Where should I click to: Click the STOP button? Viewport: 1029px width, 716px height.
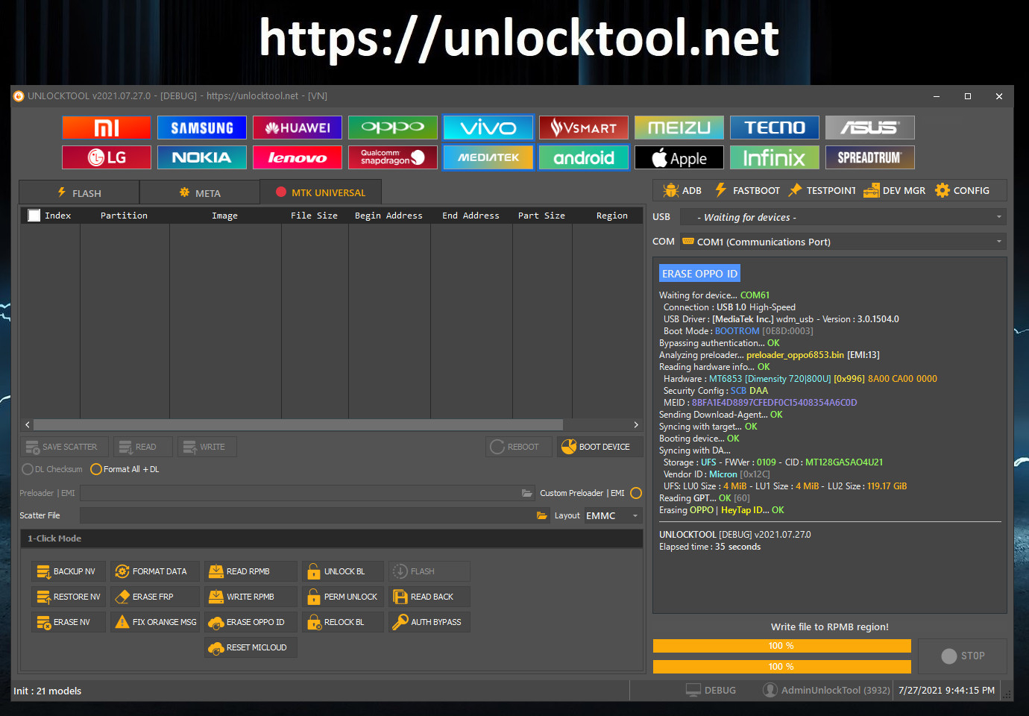pos(963,656)
